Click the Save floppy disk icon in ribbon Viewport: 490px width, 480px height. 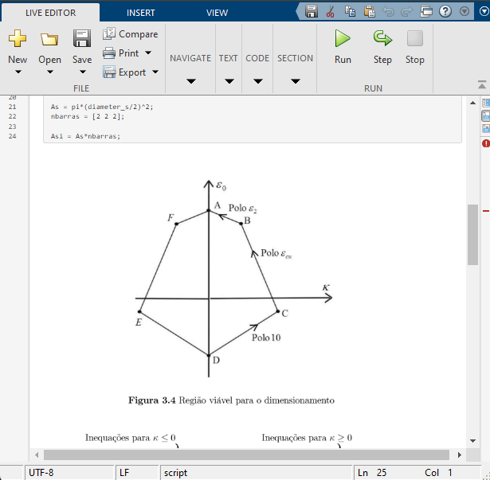pos(82,38)
